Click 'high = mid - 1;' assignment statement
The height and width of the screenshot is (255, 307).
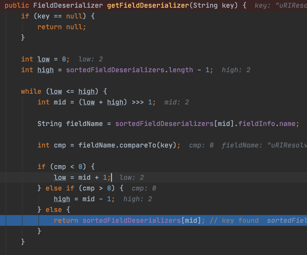84,199
